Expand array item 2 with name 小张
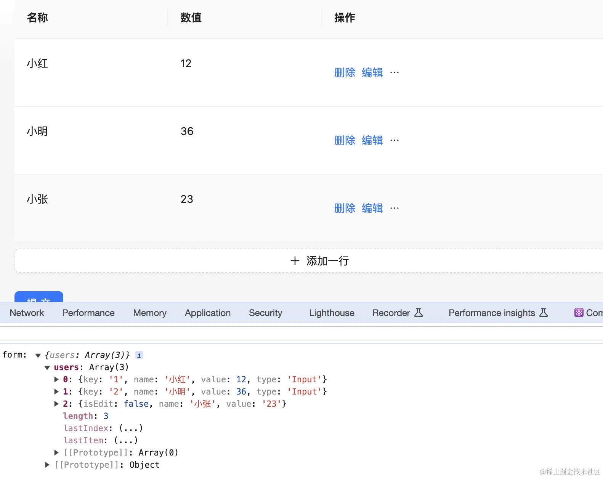This screenshot has width=603, height=478. click(x=56, y=404)
